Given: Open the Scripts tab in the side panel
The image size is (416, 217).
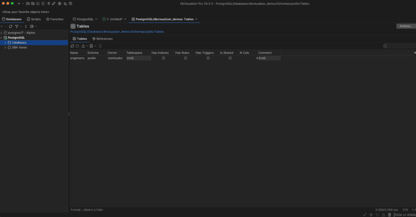Looking at the screenshot, I should [34, 19].
